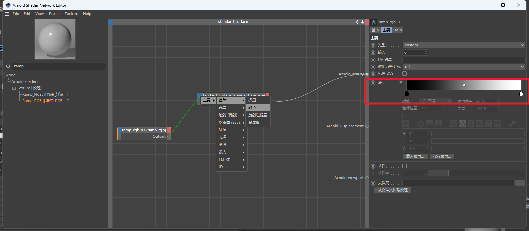Open the hamburger menu icon
The image size is (529, 231).
7,14
